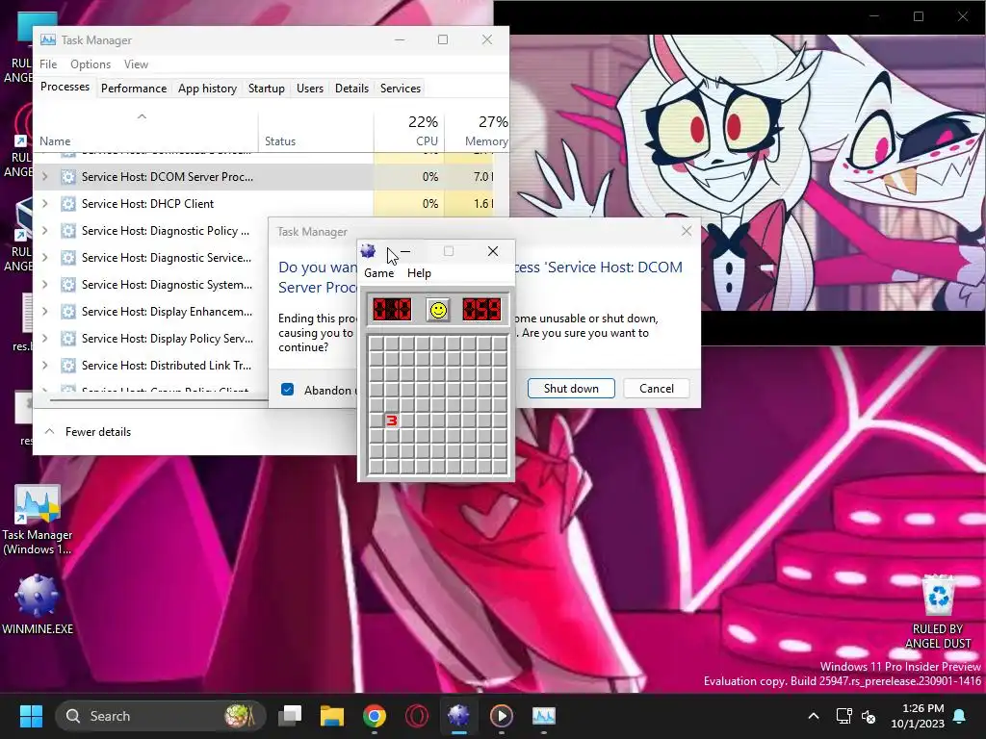Click the Minesweeper smiley face button
Image resolution: width=986 pixels, height=739 pixels.
[438, 310]
